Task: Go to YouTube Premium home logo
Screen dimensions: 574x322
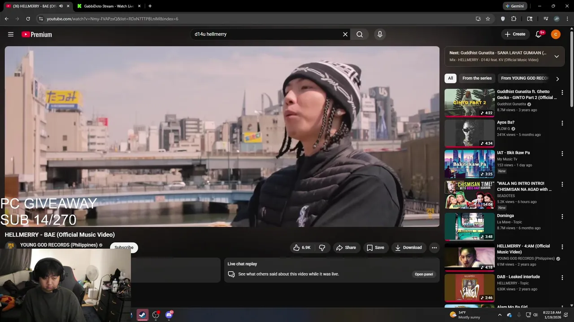Action: click(37, 34)
